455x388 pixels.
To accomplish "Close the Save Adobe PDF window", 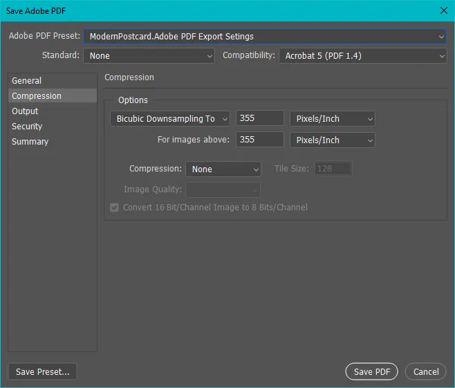I will click(444, 11).
